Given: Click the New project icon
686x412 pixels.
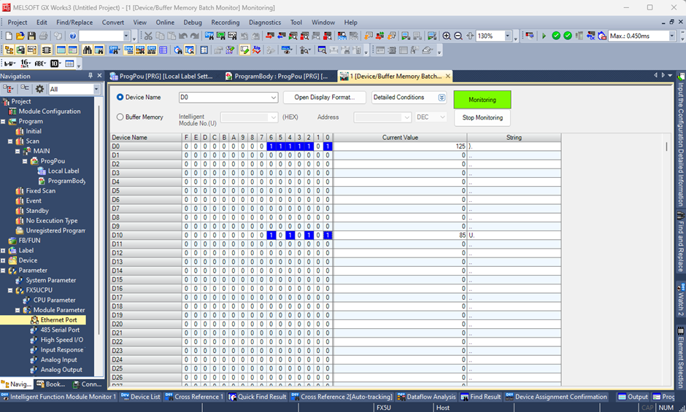Looking at the screenshot, I should pyautogui.click(x=8, y=36).
